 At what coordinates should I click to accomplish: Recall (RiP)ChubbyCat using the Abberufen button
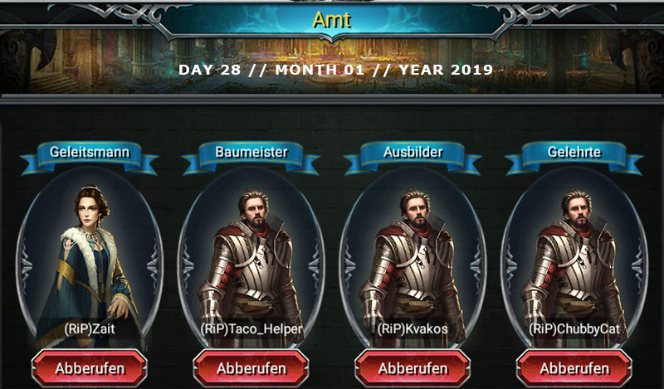tap(574, 368)
